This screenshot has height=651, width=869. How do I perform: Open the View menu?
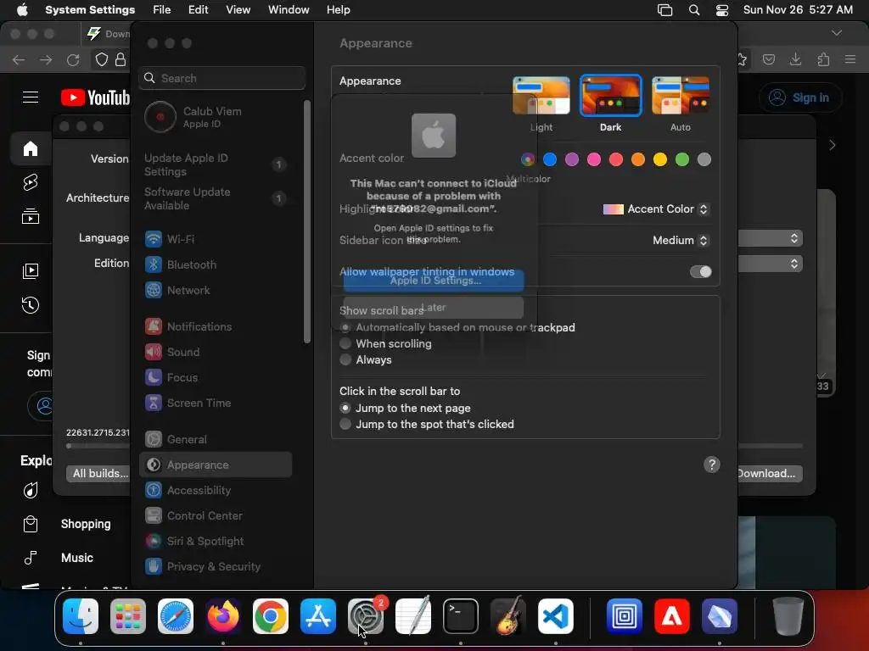pyautogui.click(x=238, y=9)
